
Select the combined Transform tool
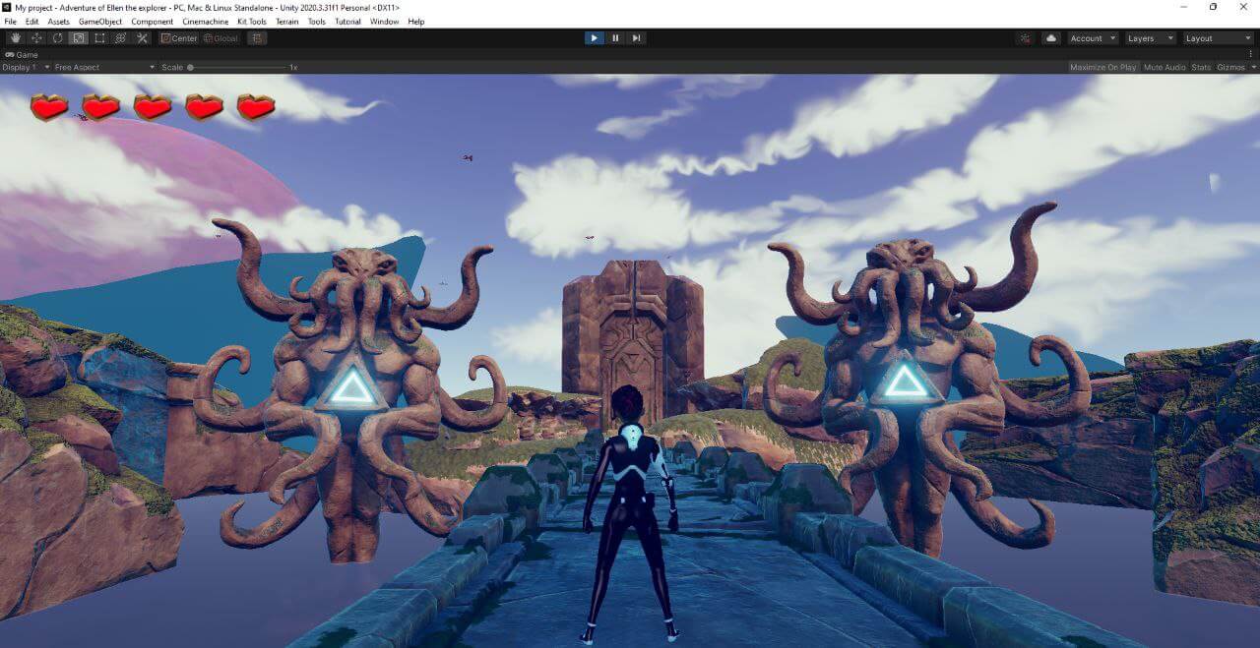(x=121, y=38)
